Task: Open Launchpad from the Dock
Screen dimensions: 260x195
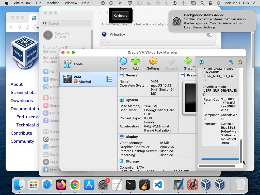Action: 33,185
